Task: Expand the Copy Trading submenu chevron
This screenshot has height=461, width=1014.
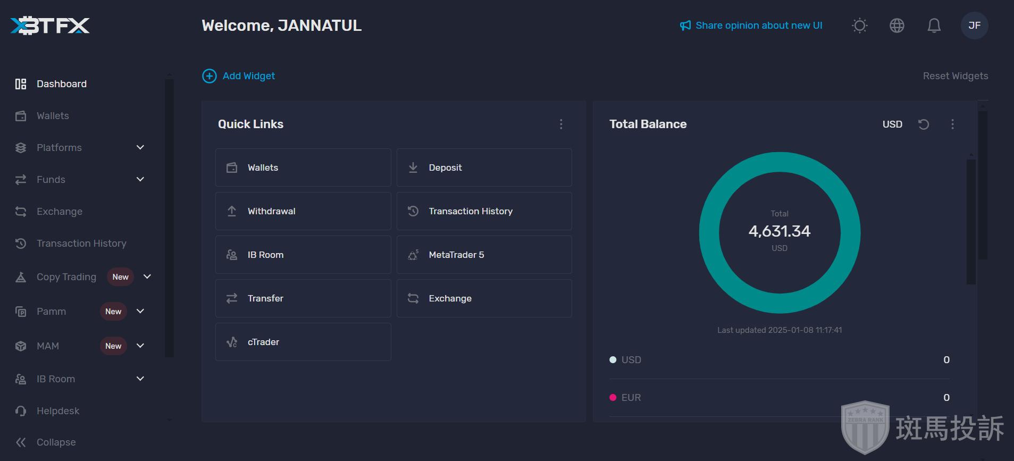Action: coord(147,276)
